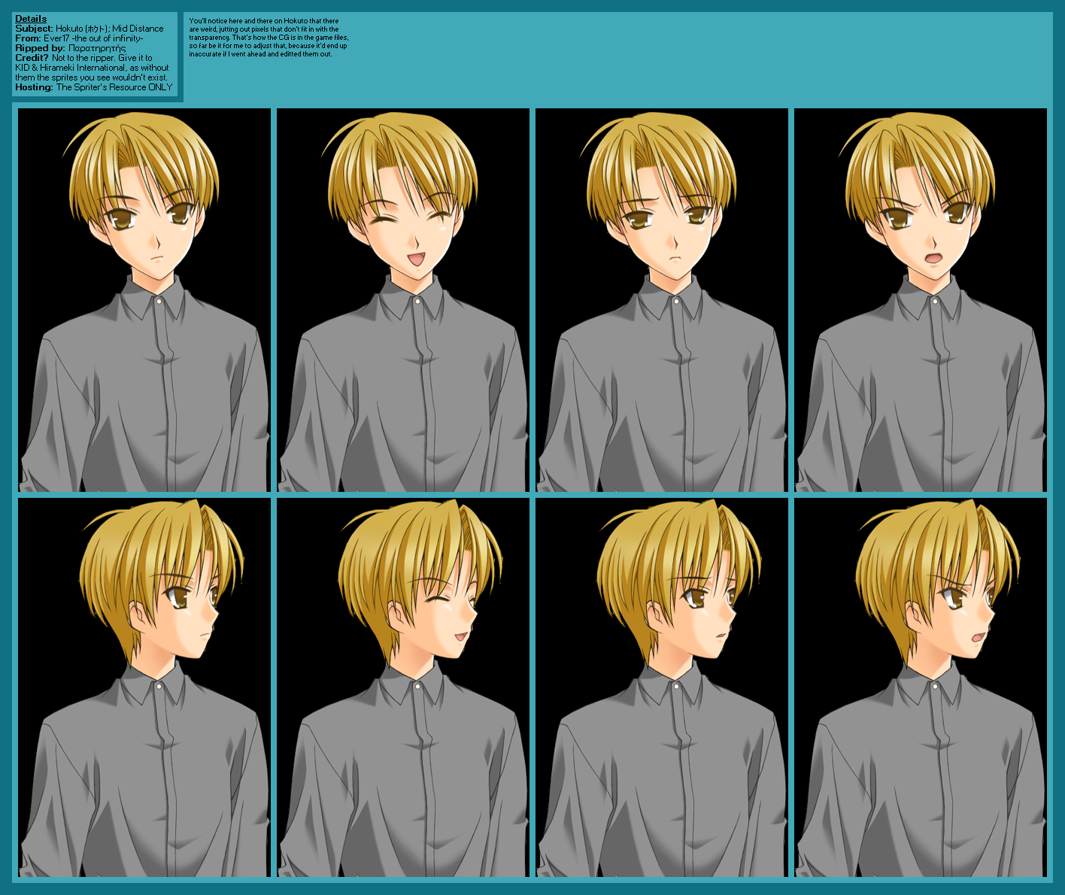1065x895 pixels.
Task: Click the "From: Ever17 -the out of infinity-" line
Action: pos(79,38)
